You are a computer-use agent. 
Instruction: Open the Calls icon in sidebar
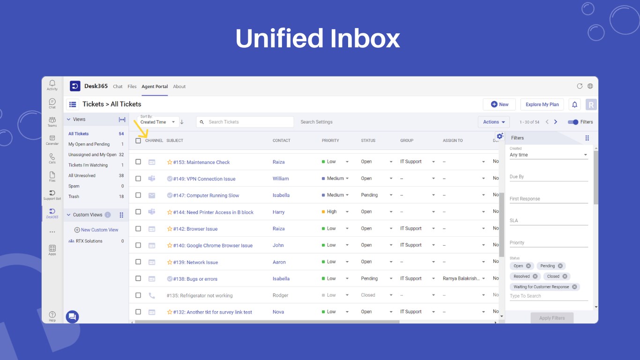52,158
